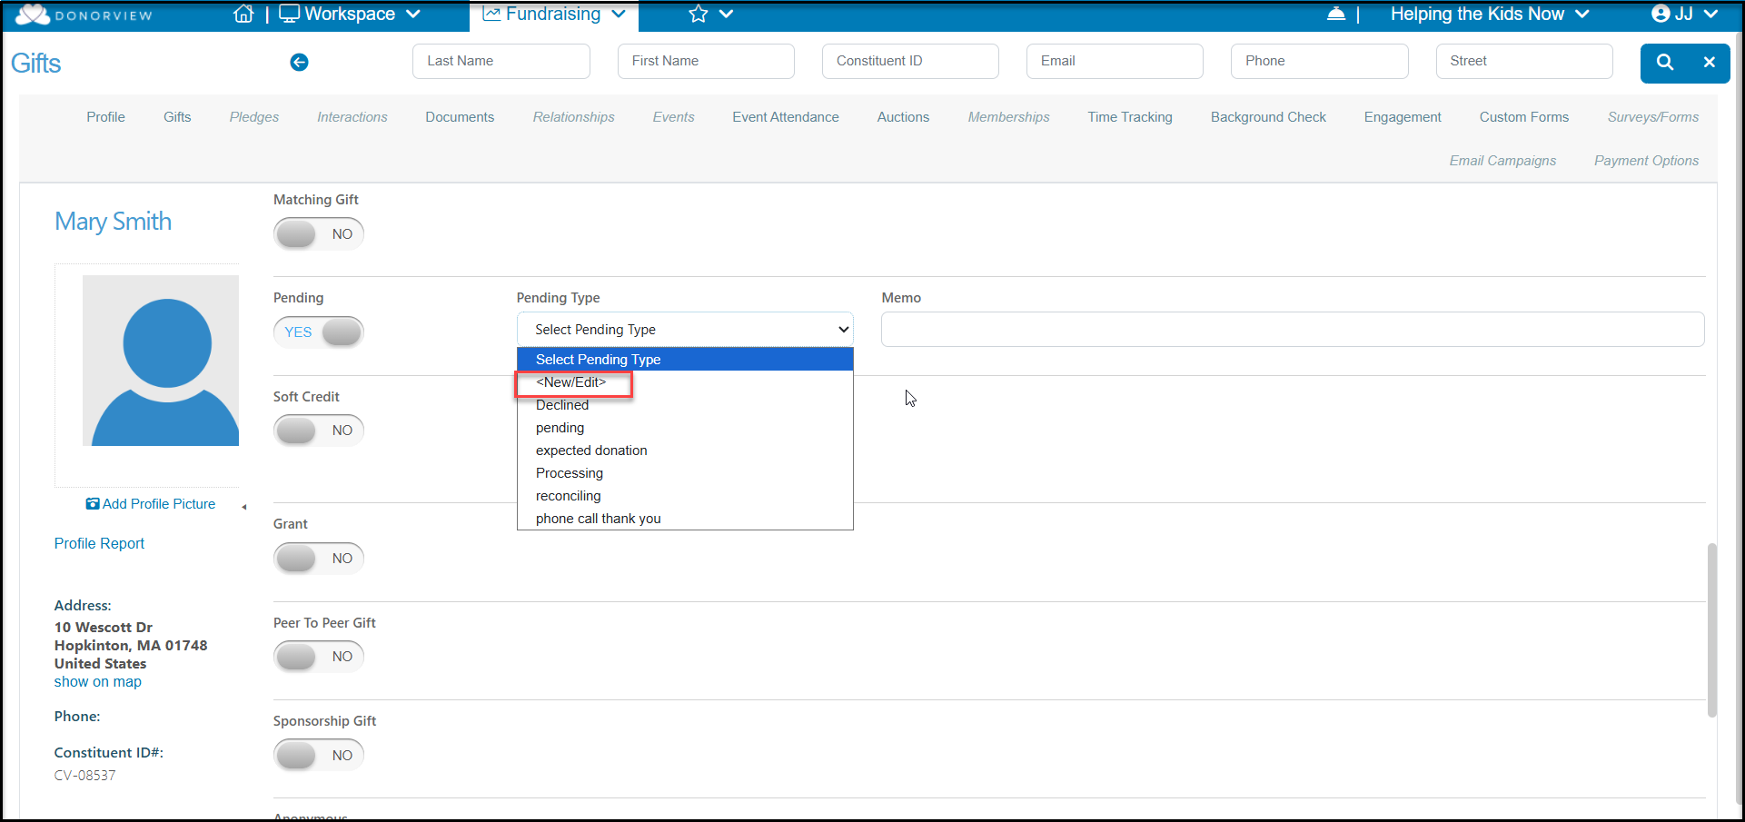Open the Surveys/Forms tab

[1653, 117]
